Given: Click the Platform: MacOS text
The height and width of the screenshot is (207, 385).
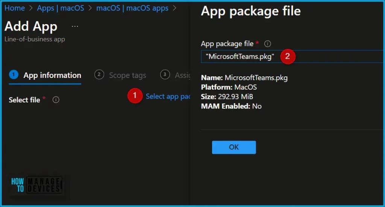Looking at the screenshot, I should [x=229, y=87].
